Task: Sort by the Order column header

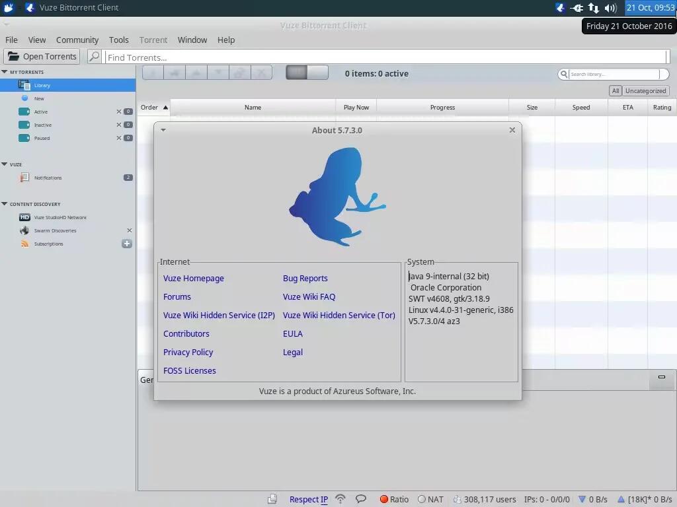Action: tap(153, 108)
